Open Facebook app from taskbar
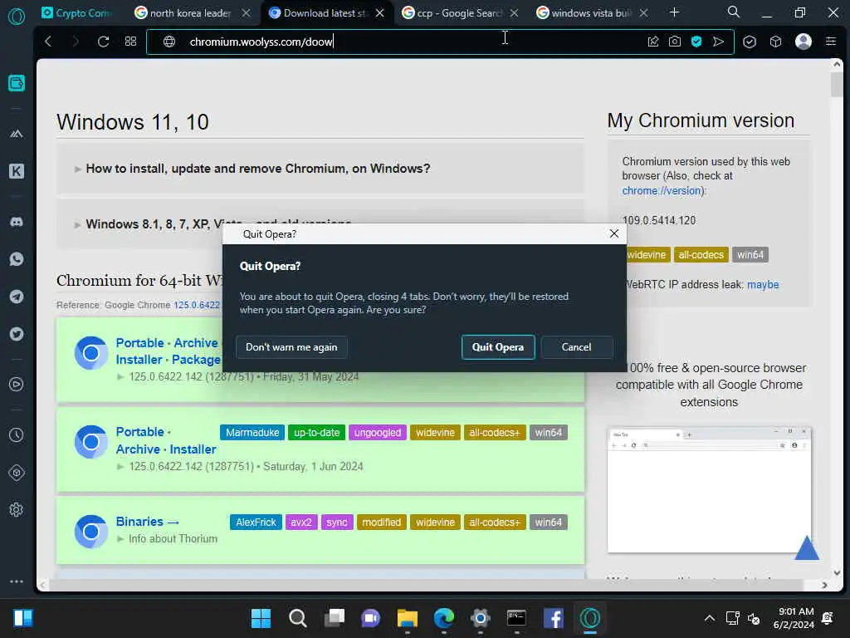Screen dimensions: 850x638 tap(553, 618)
